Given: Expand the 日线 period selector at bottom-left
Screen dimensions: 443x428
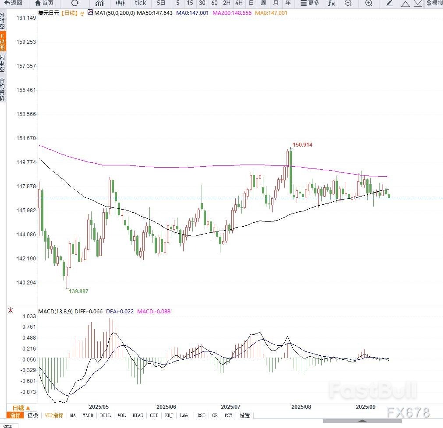Looking at the screenshot, I should pos(21,407).
